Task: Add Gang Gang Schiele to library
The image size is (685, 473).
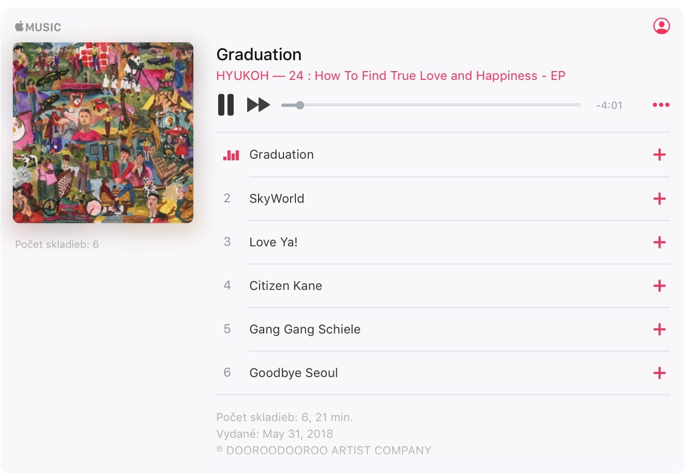Action: tap(659, 329)
